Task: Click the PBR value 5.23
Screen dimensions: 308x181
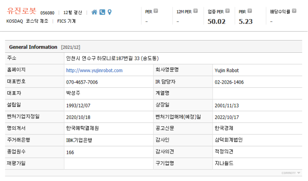Action: (245, 22)
